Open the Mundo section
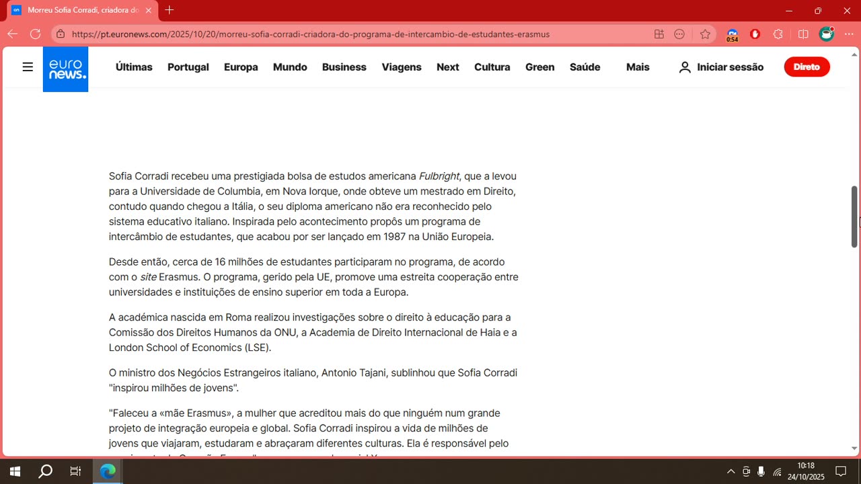The height and width of the screenshot is (484, 861). point(290,67)
